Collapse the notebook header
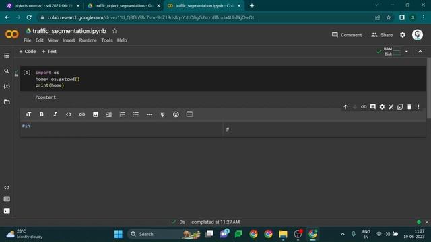 [x=420, y=52]
